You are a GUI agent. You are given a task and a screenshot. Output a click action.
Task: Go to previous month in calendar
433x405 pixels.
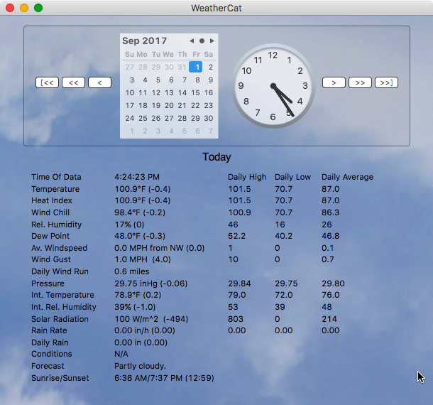[x=192, y=41]
